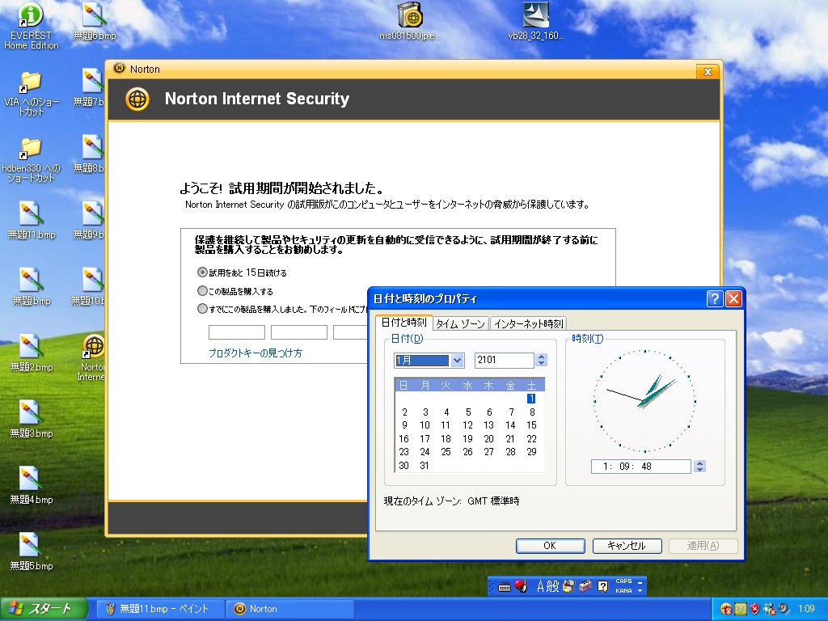
Task: Click the language bar help icon
Action: (602, 586)
